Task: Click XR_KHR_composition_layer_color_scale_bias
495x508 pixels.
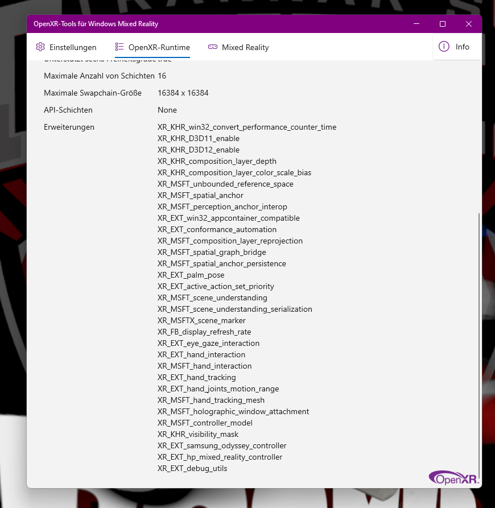Action: [234, 173]
